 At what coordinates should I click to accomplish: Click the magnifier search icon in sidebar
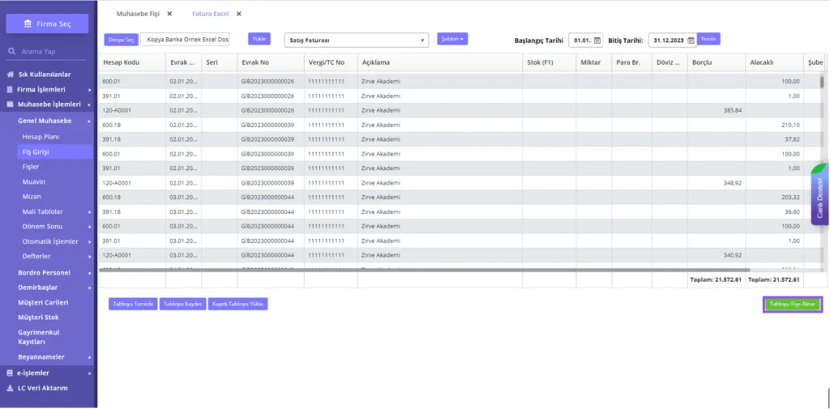point(11,52)
